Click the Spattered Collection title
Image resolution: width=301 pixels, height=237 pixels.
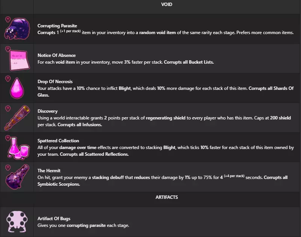[x=58, y=141]
